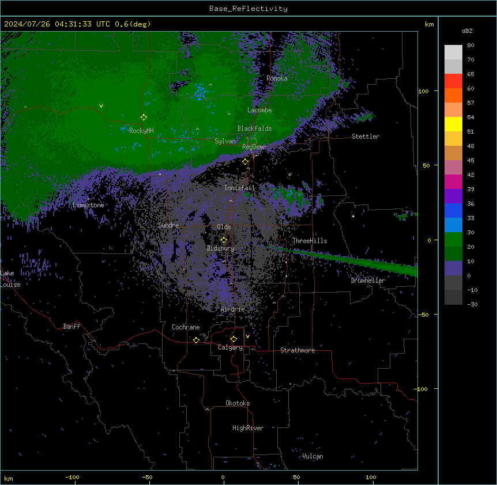
Task: Pick the orange 57 dBZ legend color
Action: click(453, 95)
